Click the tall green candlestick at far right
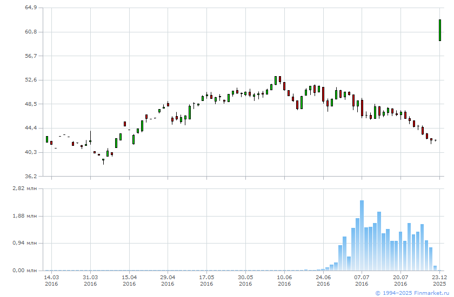Viewport: 454px width, 297px height. [440, 30]
